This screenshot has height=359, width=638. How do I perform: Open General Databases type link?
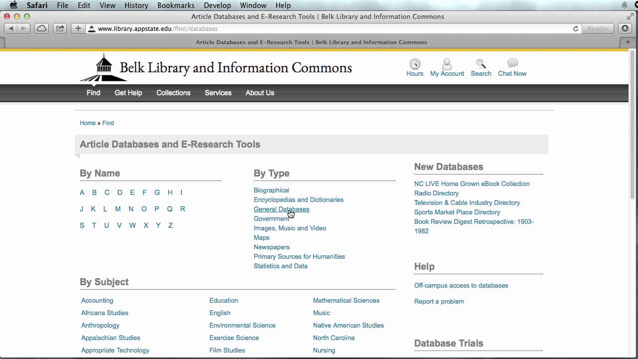(x=281, y=209)
